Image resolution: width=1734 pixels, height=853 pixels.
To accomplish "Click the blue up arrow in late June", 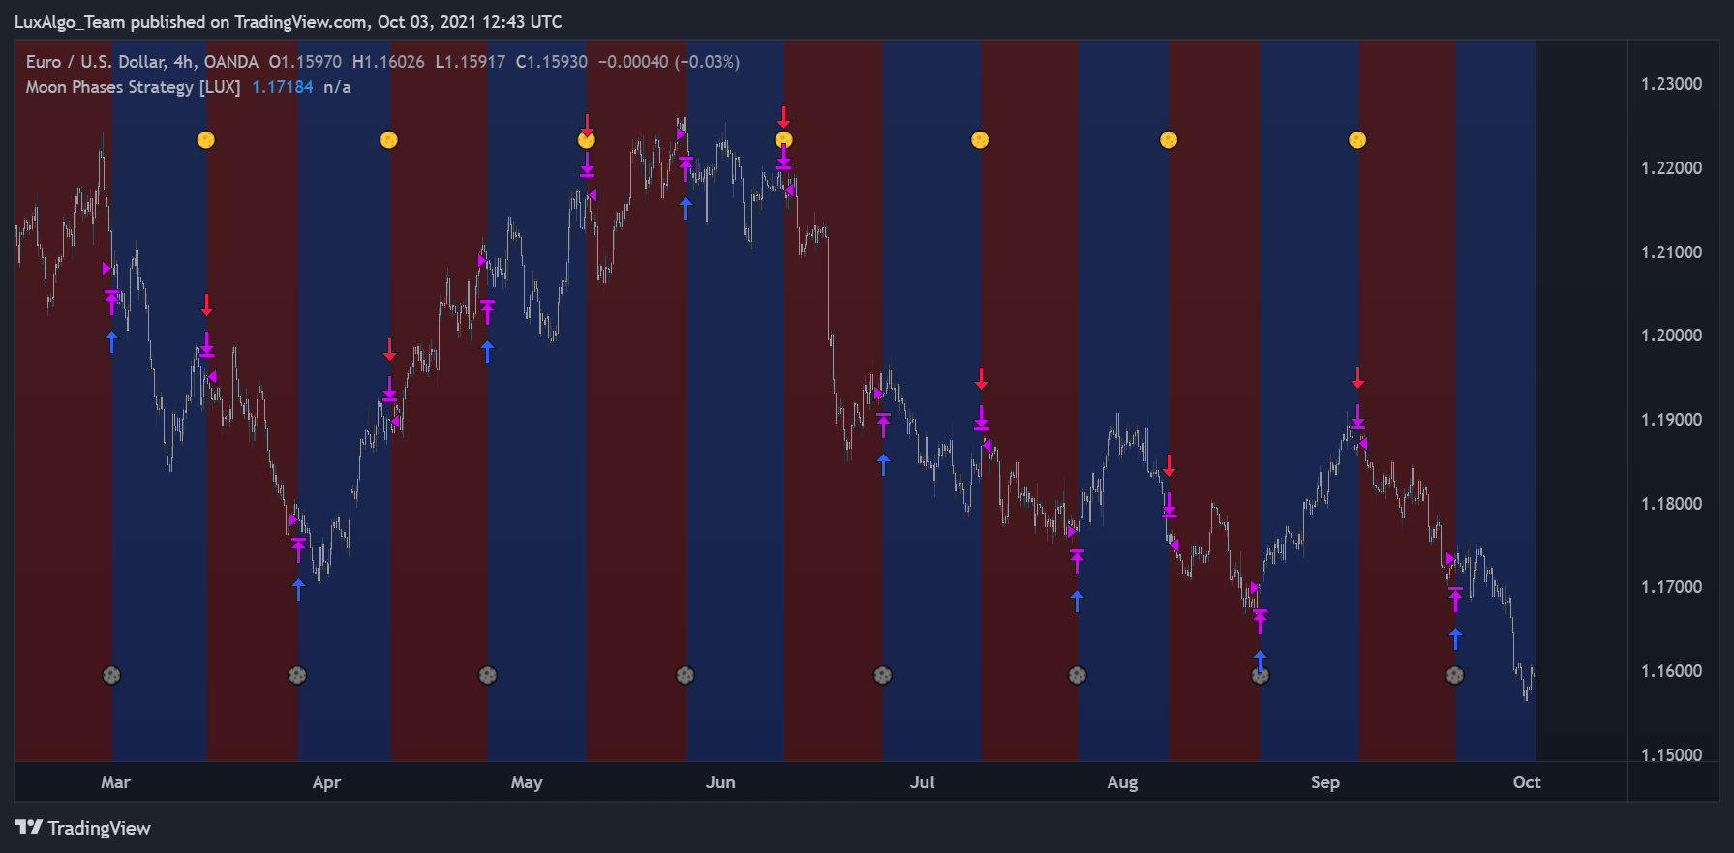I will tap(883, 464).
